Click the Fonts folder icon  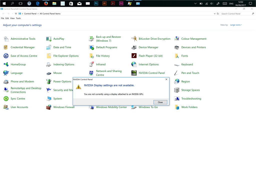point(177,56)
